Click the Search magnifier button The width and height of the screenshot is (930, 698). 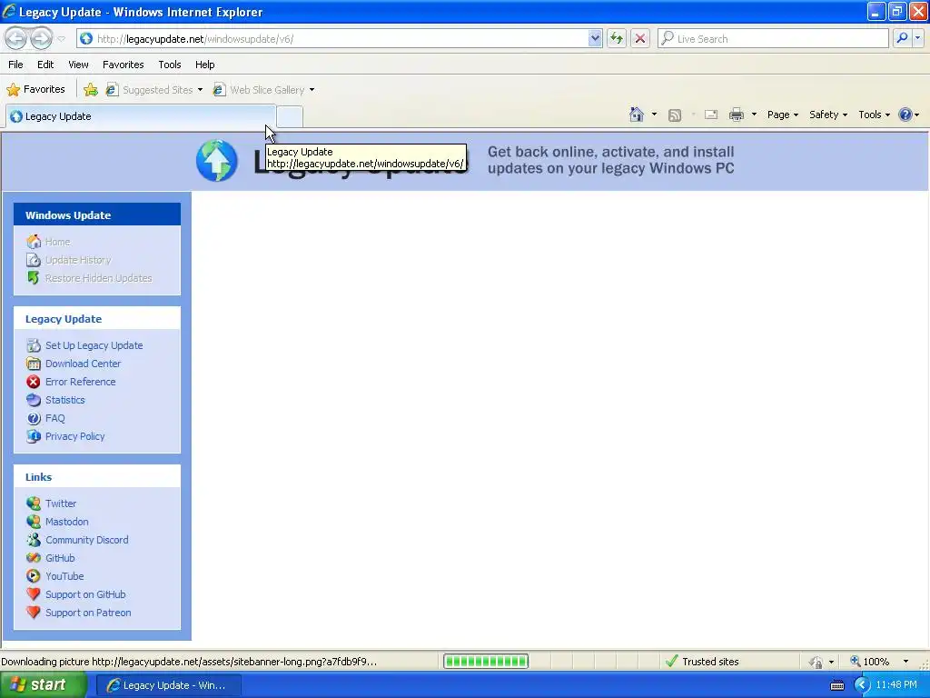coord(902,38)
